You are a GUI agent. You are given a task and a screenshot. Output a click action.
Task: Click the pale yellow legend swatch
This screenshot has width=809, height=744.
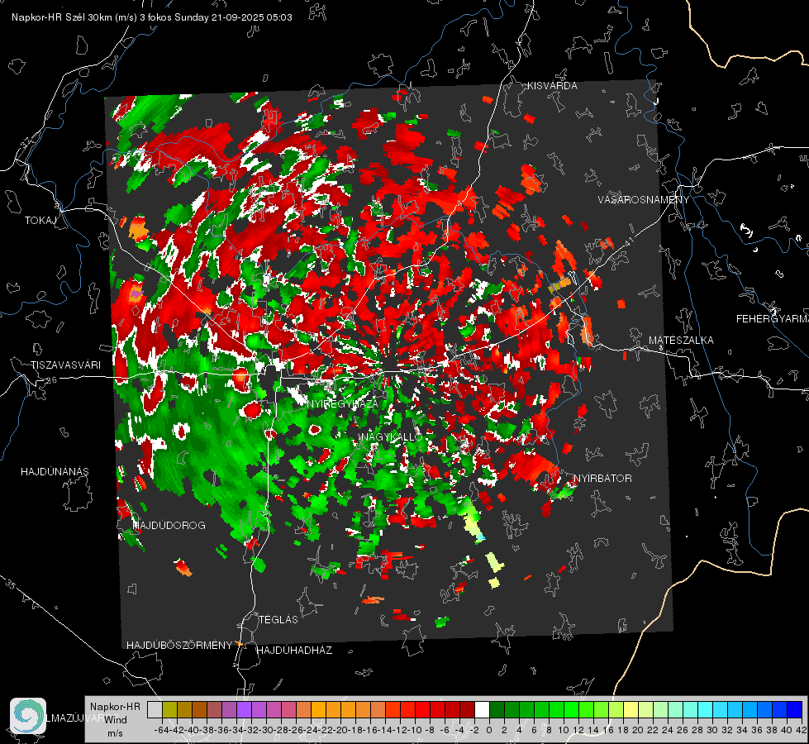click(631, 709)
